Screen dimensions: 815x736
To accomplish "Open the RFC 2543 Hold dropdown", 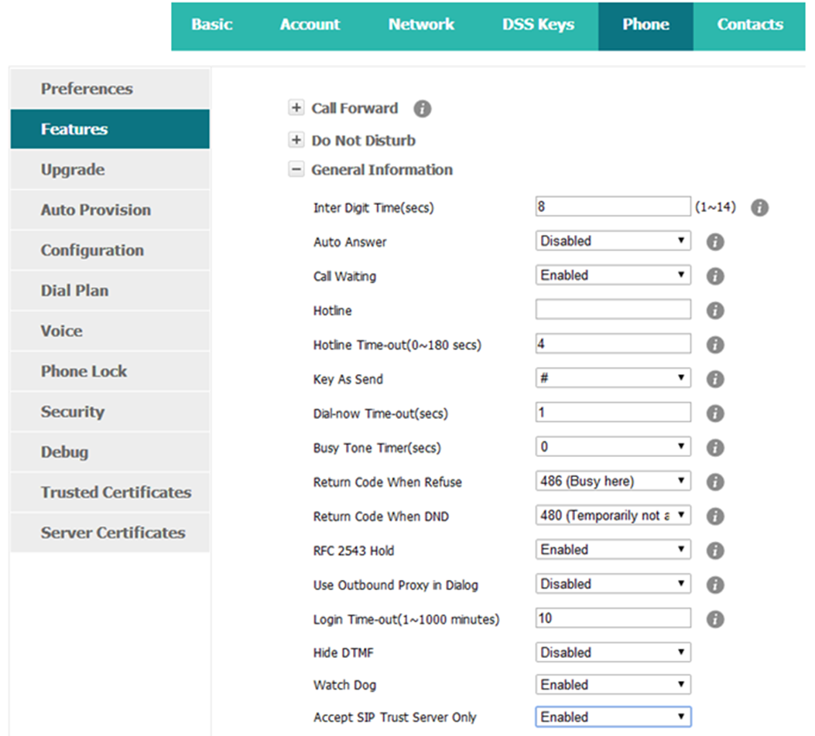I will point(613,549).
